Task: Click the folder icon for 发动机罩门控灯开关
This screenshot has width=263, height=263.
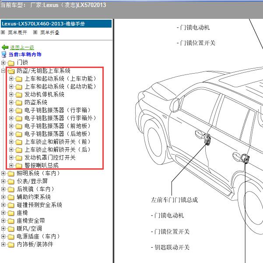Action: [19, 158]
